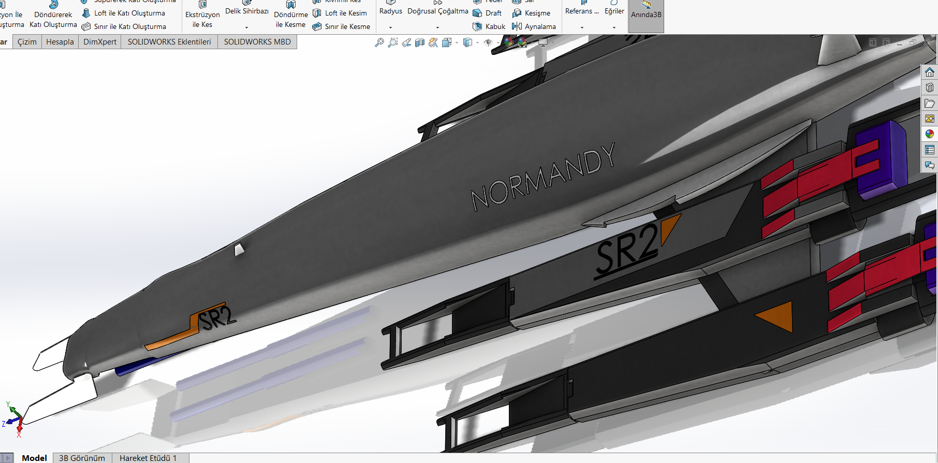Open the SOLIDWORKS Resources home pane

click(930, 72)
